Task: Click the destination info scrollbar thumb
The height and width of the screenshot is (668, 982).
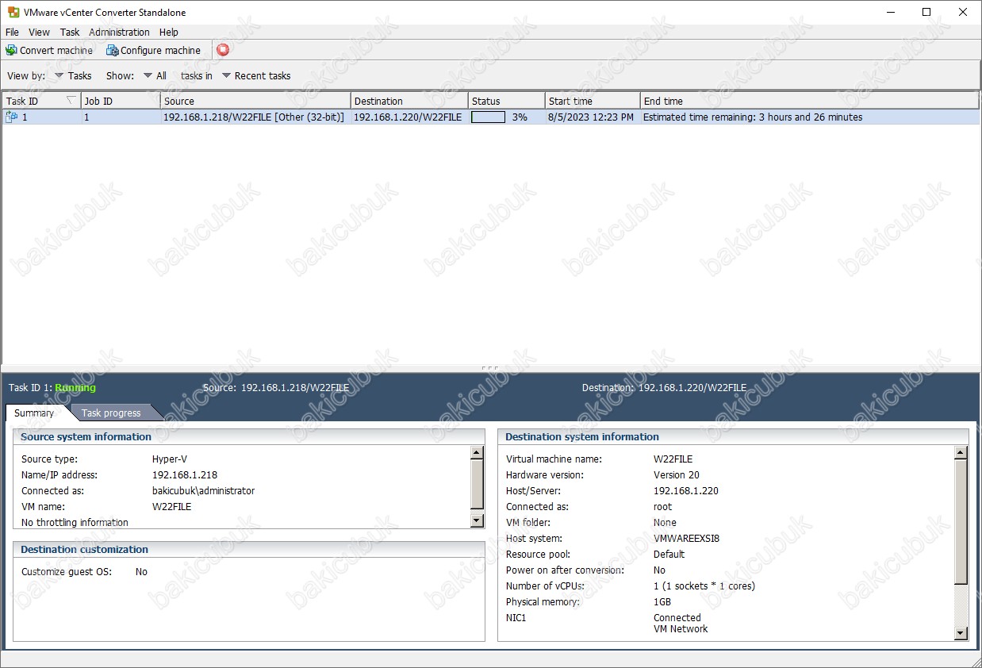Action: pos(961,521)
